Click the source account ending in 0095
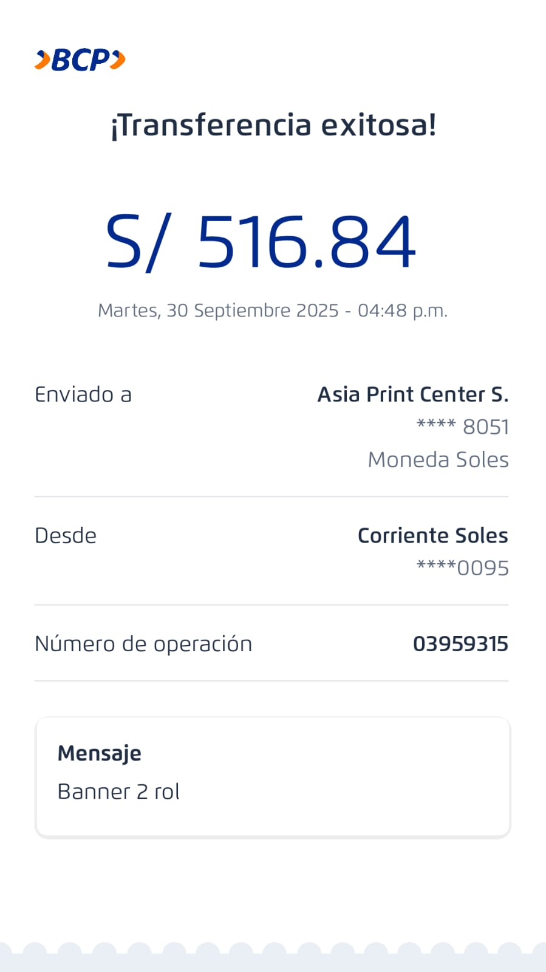546x972 pixels. tap(463, 568)
